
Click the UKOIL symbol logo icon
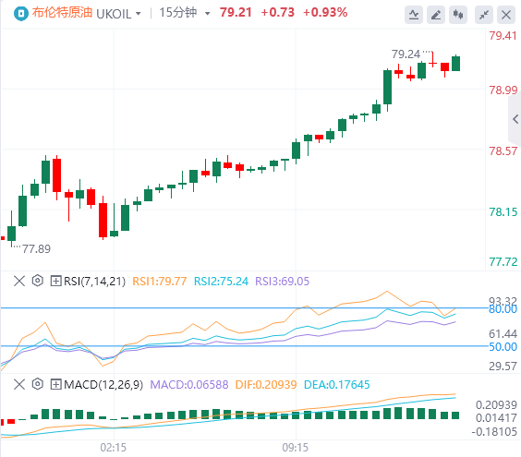pos(21,14)
